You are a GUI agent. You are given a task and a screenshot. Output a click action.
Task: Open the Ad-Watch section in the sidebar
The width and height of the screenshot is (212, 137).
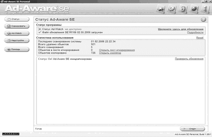(17, 33)
